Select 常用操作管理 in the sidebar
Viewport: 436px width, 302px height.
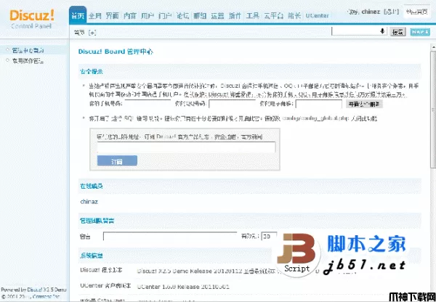coord(28,61)
